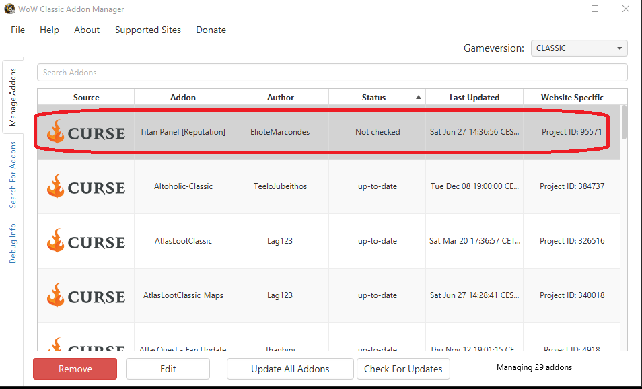Sort by the Last Updated column header
The width and height of the screenshot is (642, 389).
[474, 98]
